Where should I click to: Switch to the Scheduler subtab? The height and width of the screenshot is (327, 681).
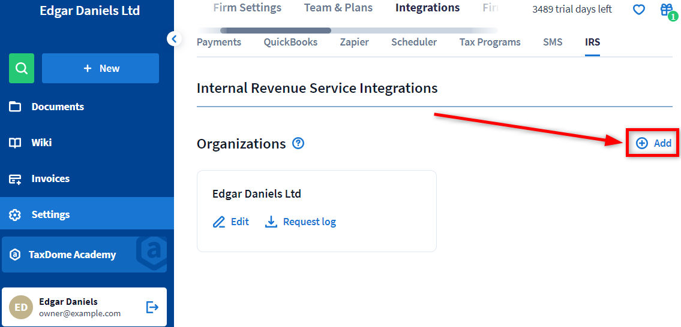pos(414,42)
